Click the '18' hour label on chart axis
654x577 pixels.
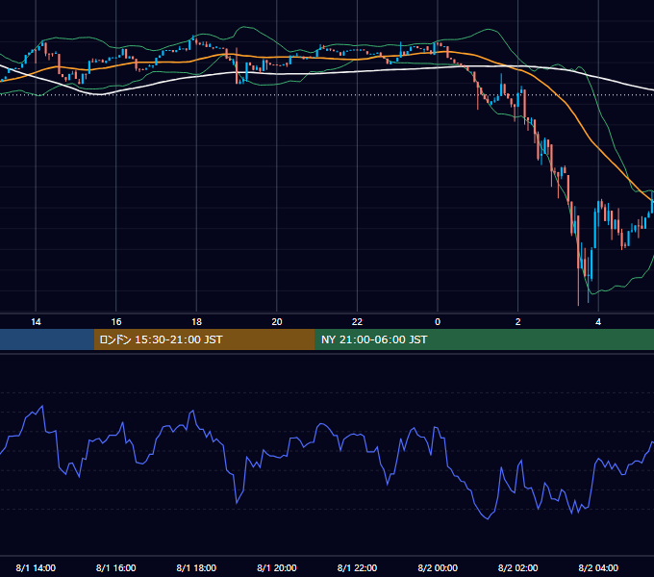(196, 322)
